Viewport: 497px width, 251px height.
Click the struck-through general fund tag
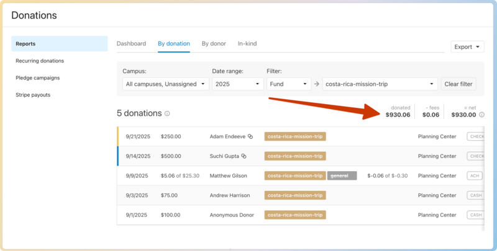(x=342, y=176)
